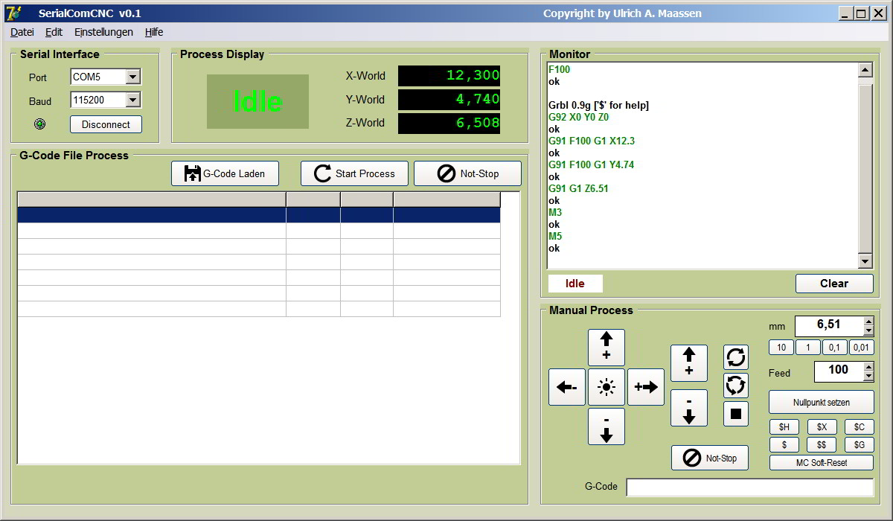893x521 pixels.
Task: Click the Y-World display showing 4,740
Action: click(x=449, y=100)
